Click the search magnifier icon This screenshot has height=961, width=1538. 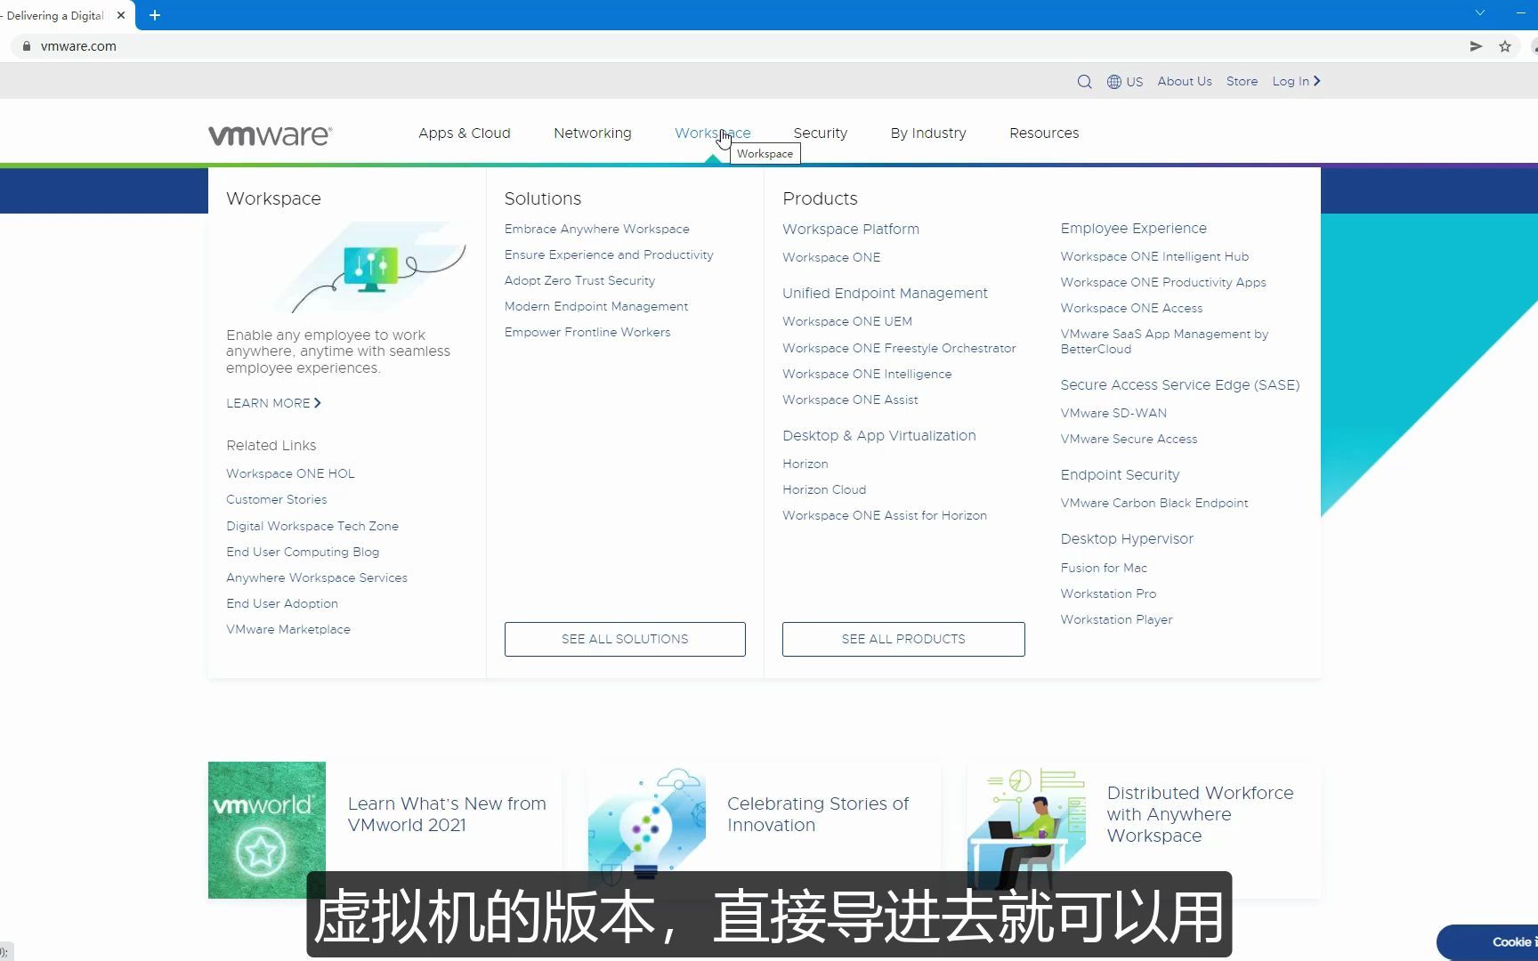pos(1084,82)
